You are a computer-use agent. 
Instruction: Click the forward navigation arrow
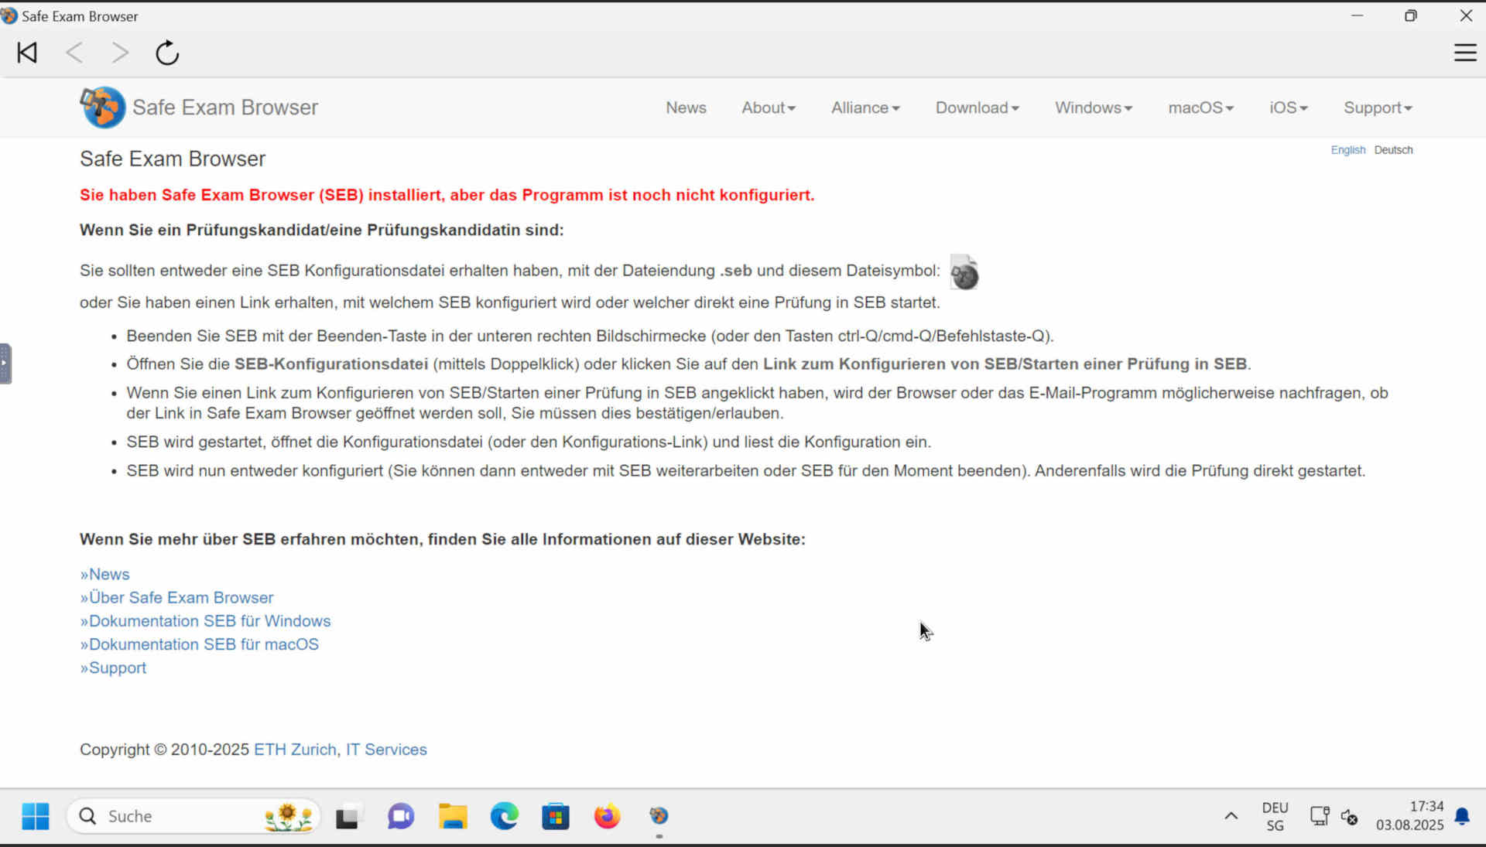(120, 53)
